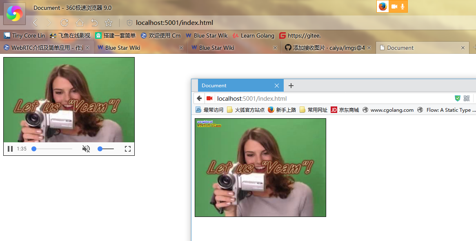476x241 pixels.
Task: Go back in 360 browser
Action: [35, 23]
